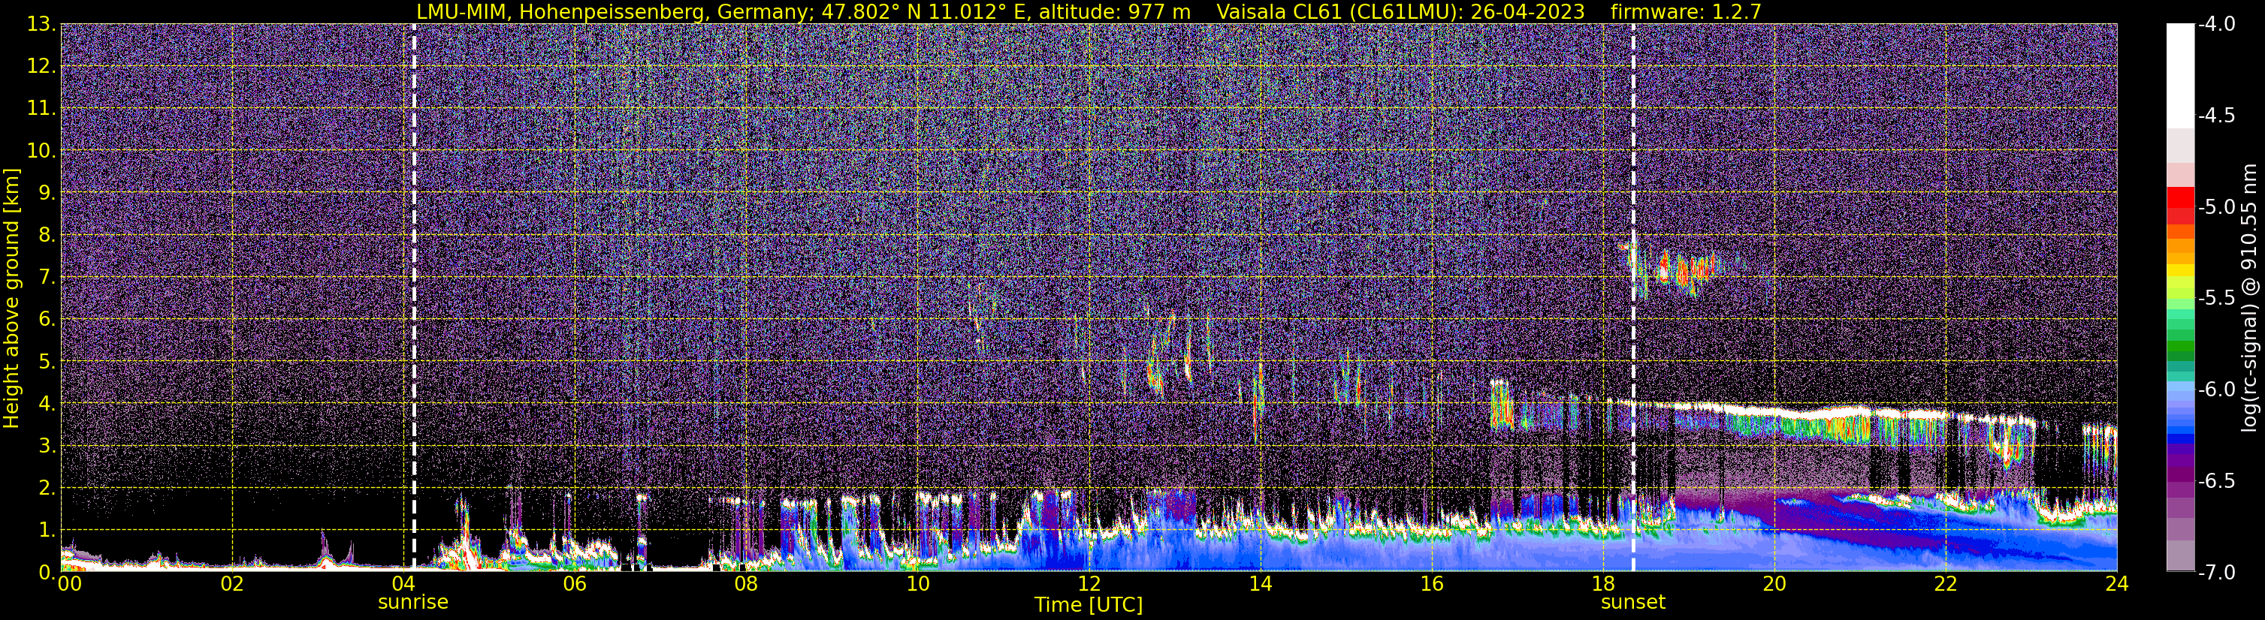
Task: Click the "02" time axis tick label
Action: click(232, 584)
